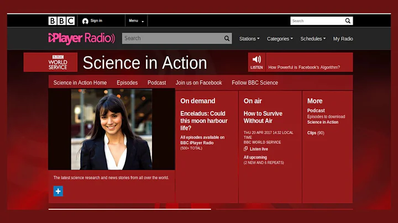Click the 'BBC WORLD SERVICE' broadcast label

(262, 142)
